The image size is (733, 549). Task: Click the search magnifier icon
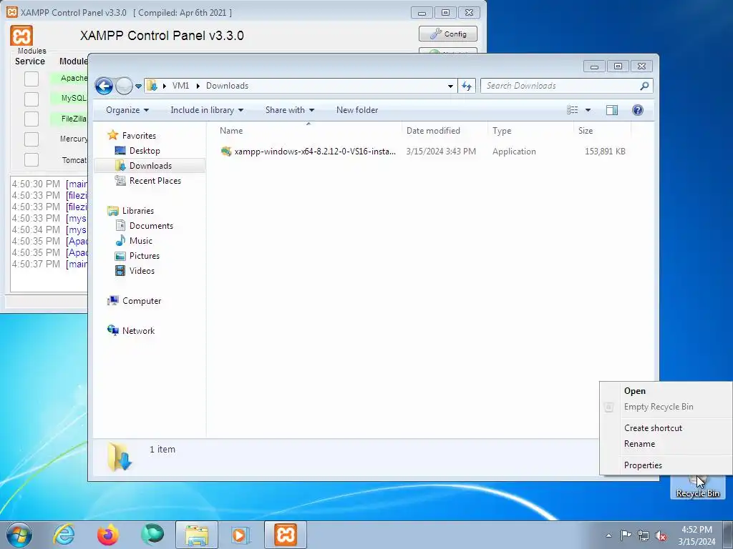coord(644,86)
